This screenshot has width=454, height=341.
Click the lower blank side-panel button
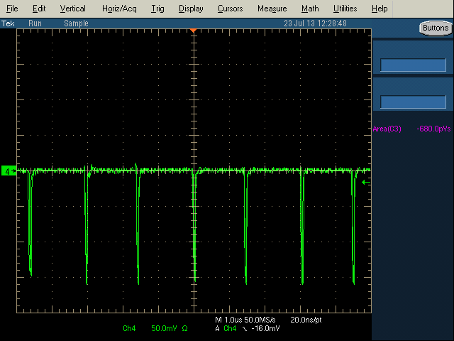pos(413,102)
